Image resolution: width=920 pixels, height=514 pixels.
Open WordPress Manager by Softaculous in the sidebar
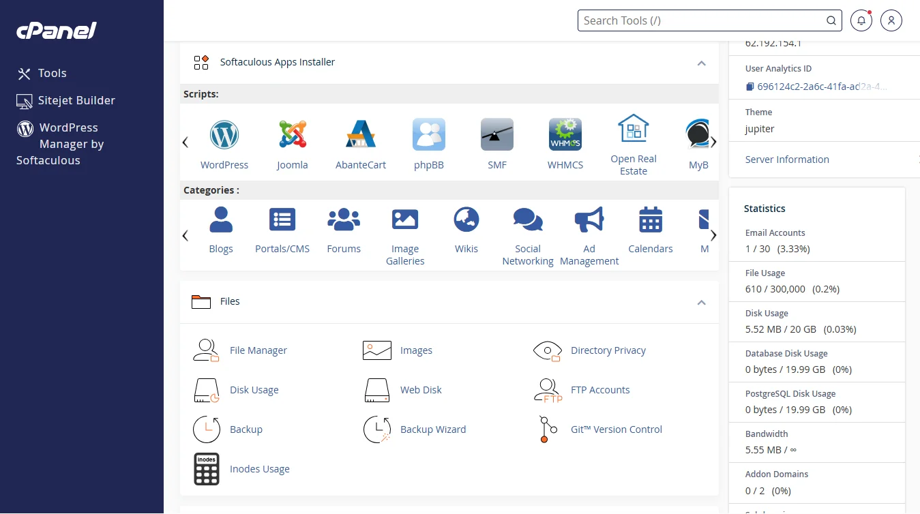click(60, 144)
